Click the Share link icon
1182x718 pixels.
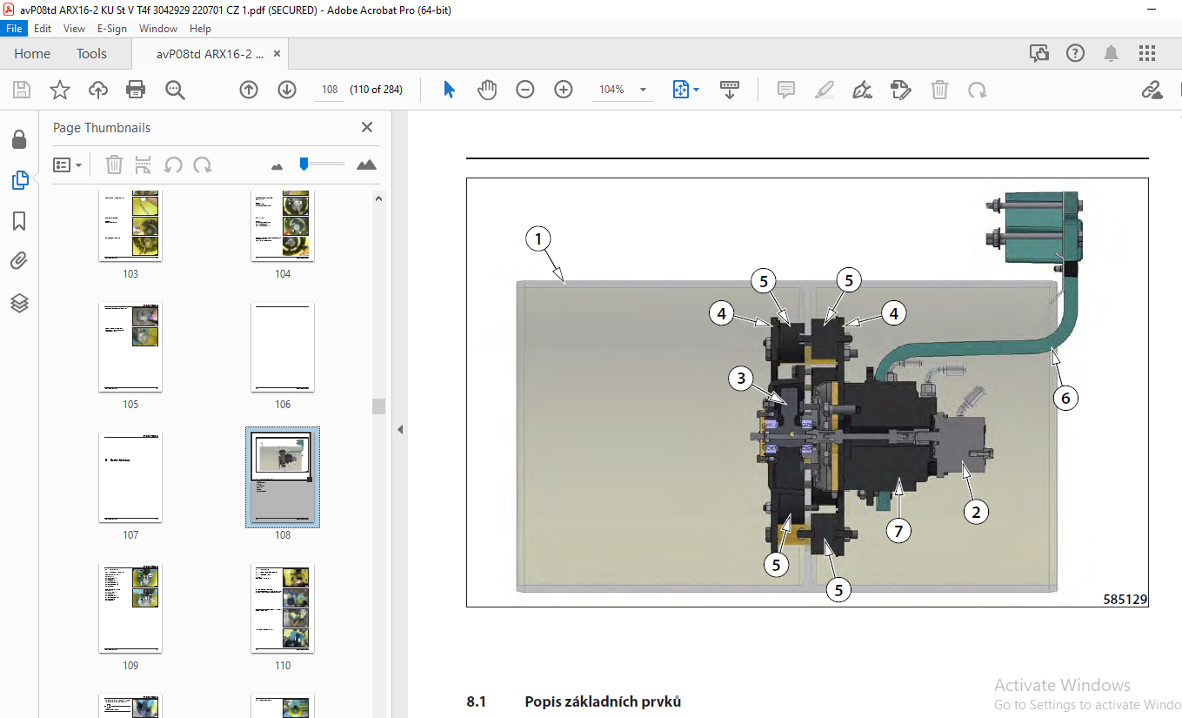pos(1152,90)
